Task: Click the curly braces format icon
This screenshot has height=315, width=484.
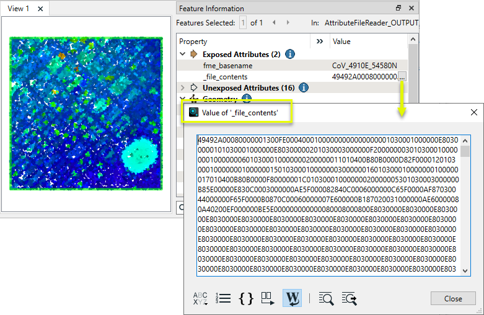Action: coord(246,298)
